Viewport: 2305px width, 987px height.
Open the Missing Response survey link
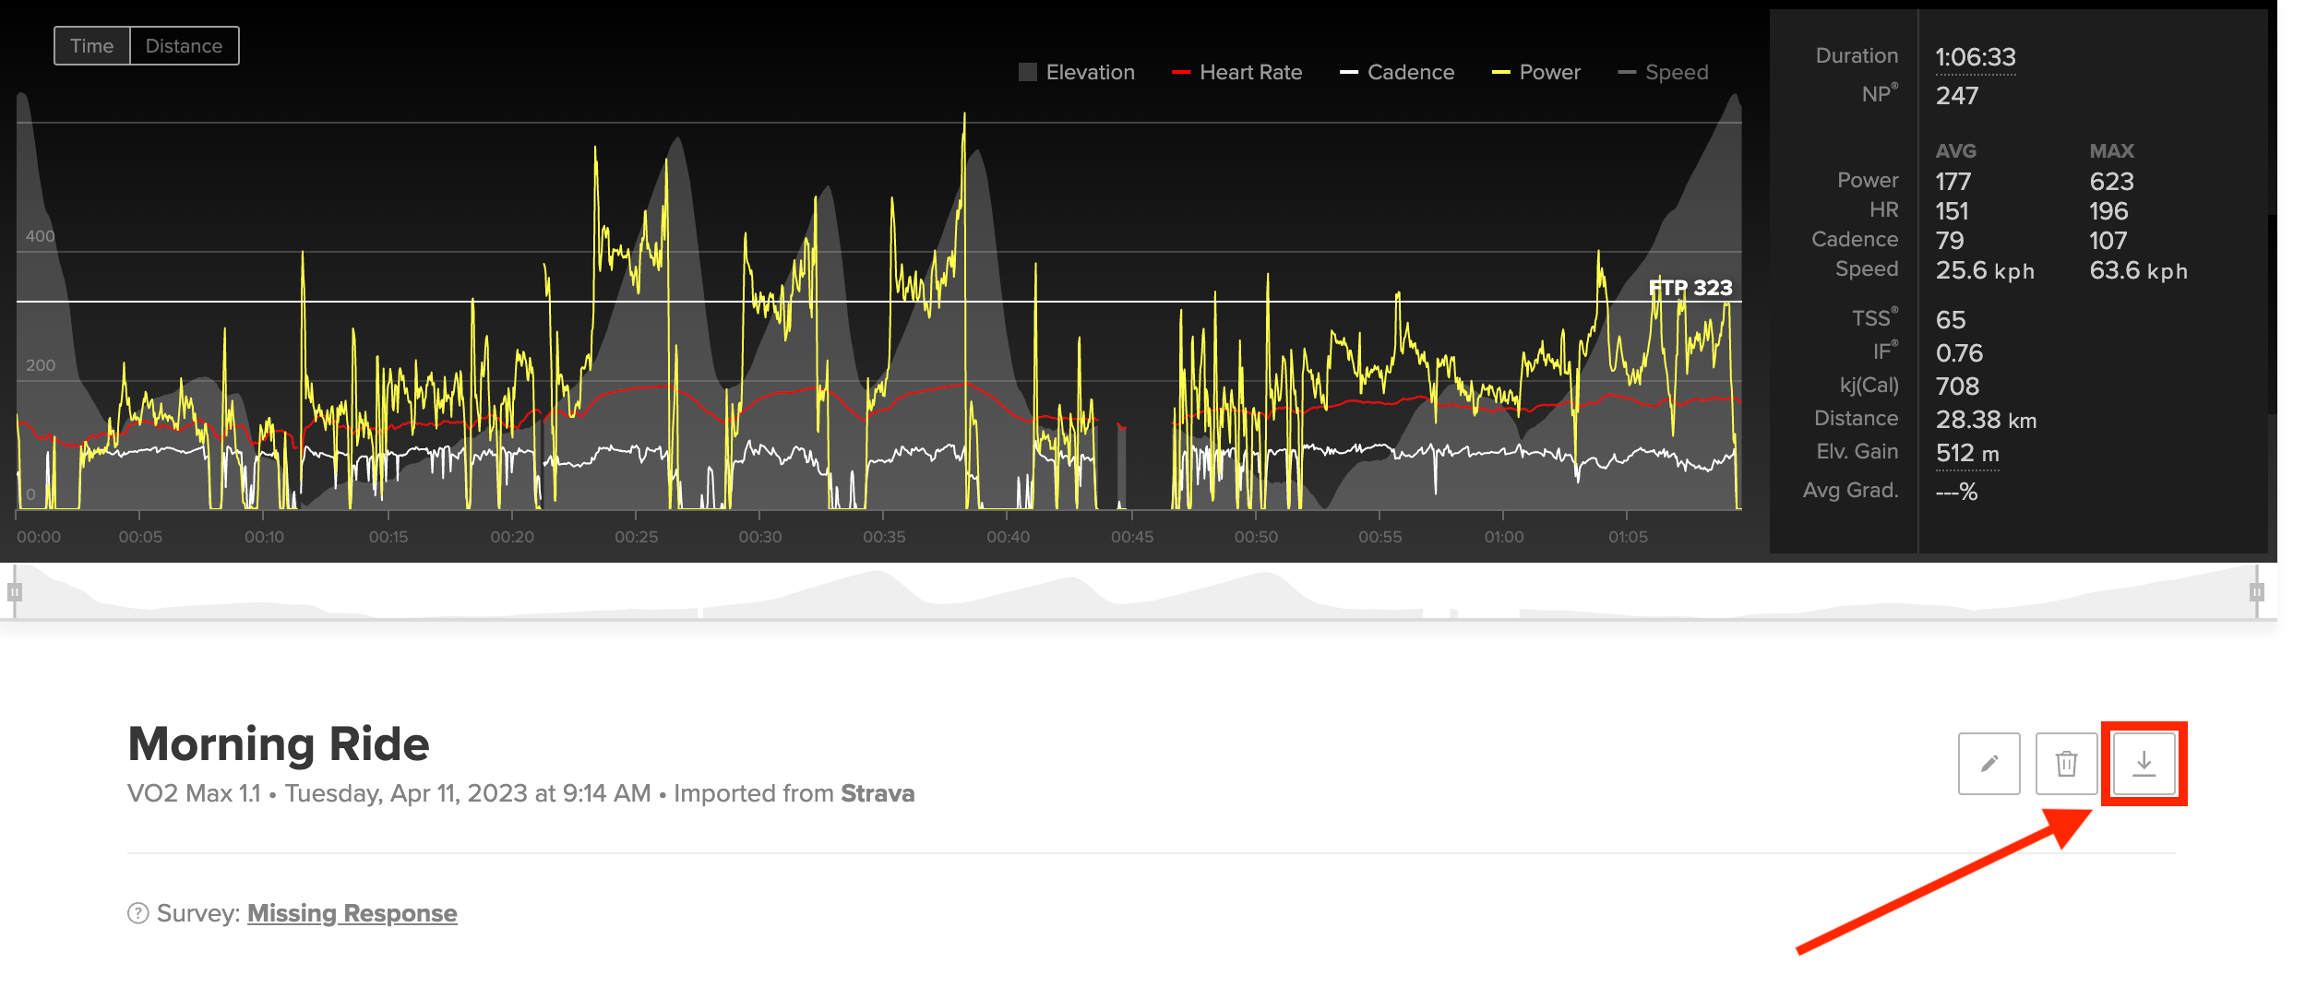pyautogui.click(x=352, y=913)
